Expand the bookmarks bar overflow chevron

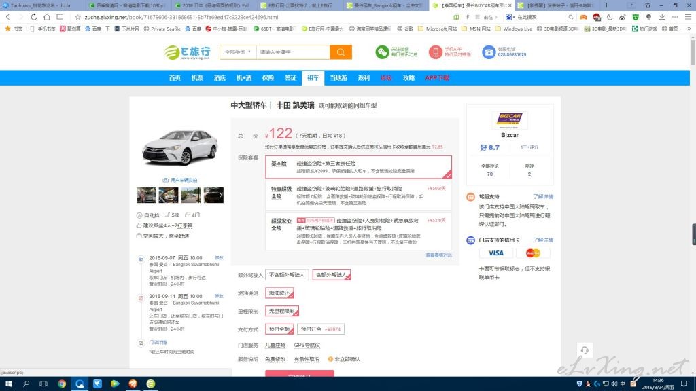pyautogui.click(x=689, y=29)
